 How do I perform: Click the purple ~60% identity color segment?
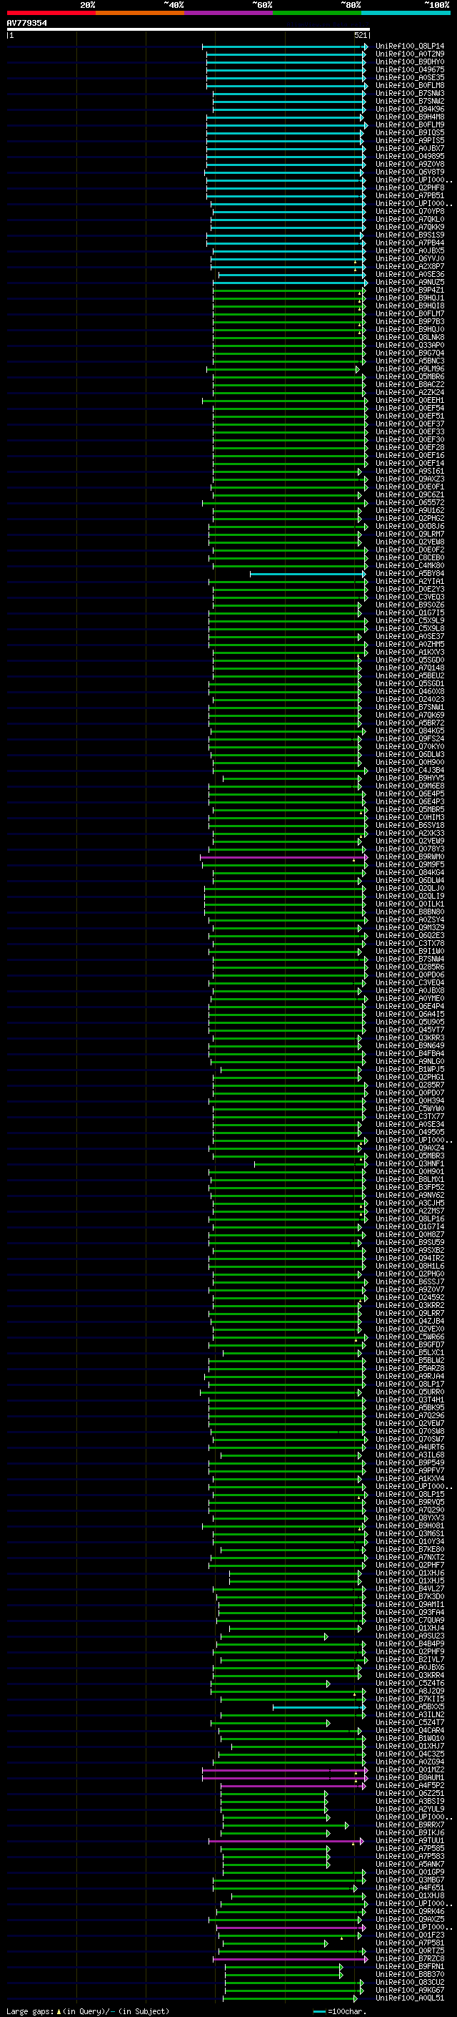[x=228, y=13]
